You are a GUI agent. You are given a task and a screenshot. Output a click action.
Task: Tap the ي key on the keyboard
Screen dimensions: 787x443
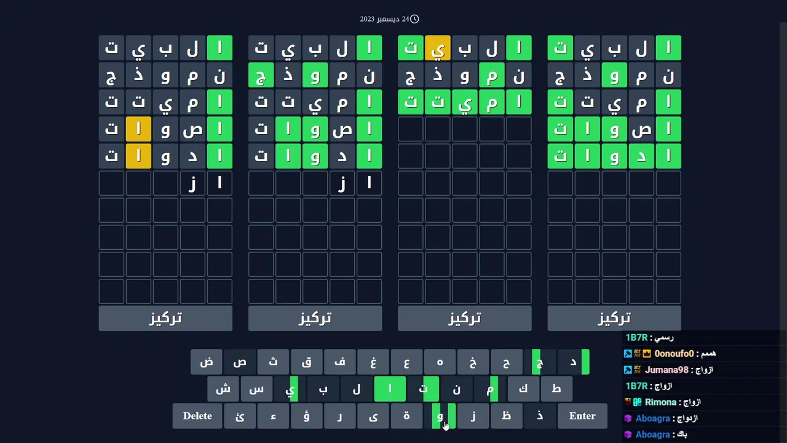[290, 389]
